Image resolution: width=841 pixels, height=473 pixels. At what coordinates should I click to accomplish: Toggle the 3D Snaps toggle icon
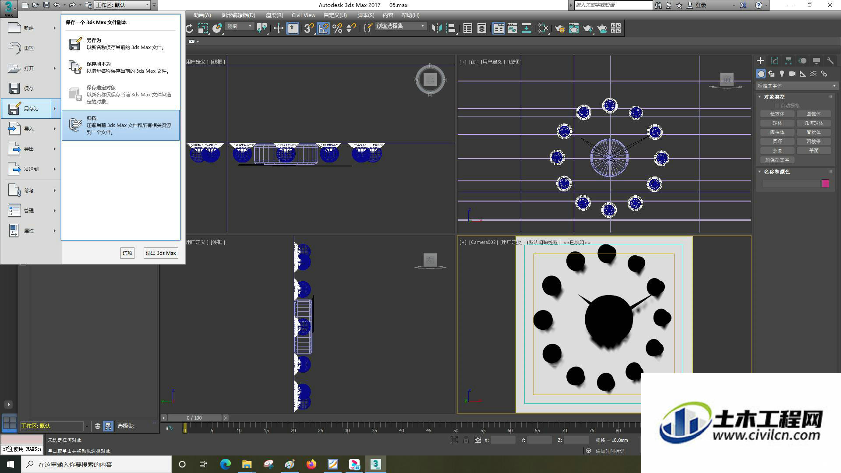click(x=309, y=28)
